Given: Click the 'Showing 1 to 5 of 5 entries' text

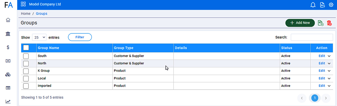Looking at the screenshot, I should point(42,98).
